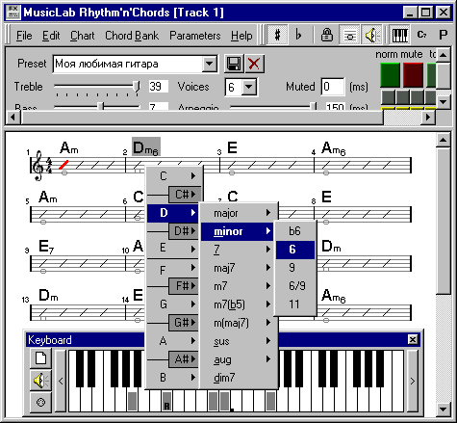This screenshot has width=457, height=423.
Task: Click the application icon in title bar
Action: [x=13, y=13]
